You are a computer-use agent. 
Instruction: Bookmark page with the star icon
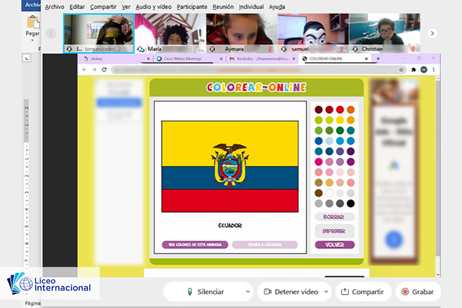pyautogui.click(x=401, y=70)
